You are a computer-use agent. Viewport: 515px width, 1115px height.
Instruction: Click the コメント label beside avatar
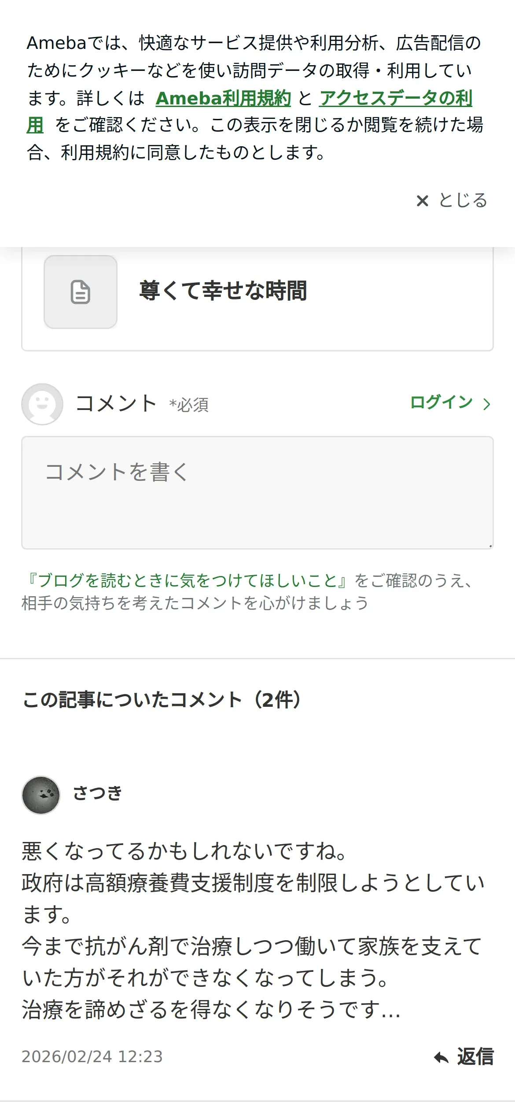[x=116, y=403]
